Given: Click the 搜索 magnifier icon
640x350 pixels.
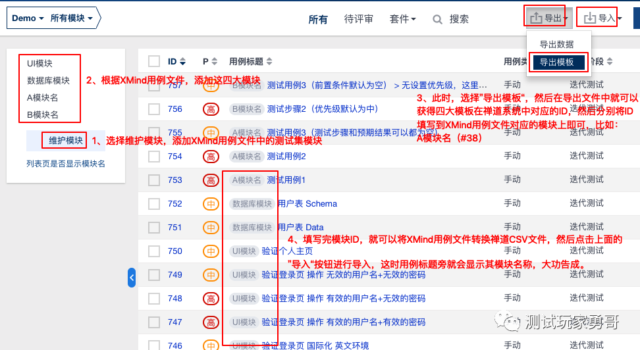Looking at the screenshot, I should pyautogui.click(x=437, y=20).
